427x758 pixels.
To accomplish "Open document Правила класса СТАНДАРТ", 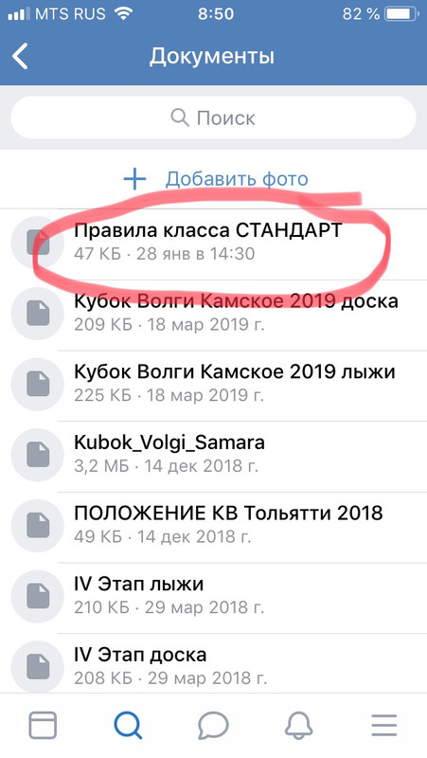I will (214, 244).
